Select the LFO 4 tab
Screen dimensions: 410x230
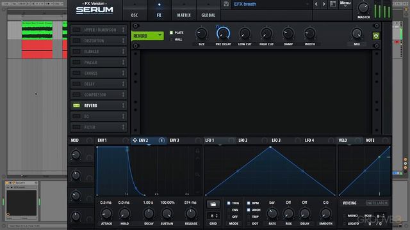309,141
